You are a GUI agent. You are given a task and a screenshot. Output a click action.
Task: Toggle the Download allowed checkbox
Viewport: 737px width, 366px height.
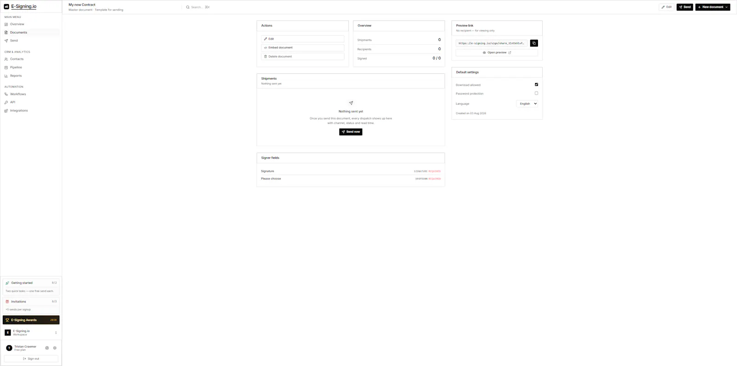coord(536,84)
